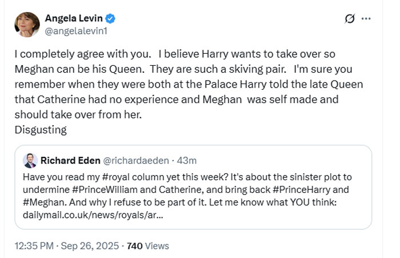
Task: Click the blue verified badge
Action: pyautogui.click(x=110, y=19)
